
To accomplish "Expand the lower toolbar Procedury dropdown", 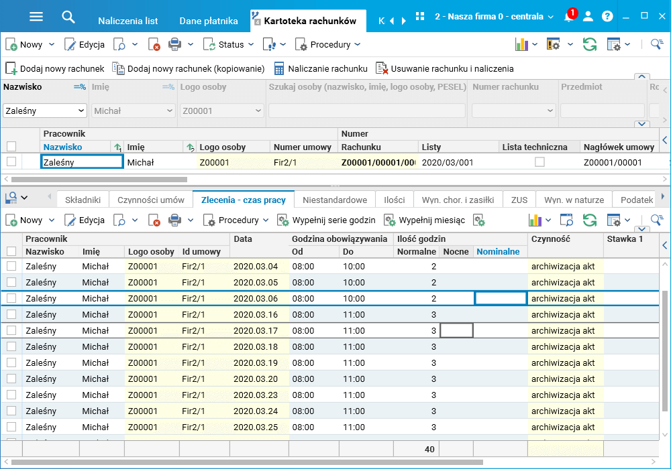I will point(264,220).
